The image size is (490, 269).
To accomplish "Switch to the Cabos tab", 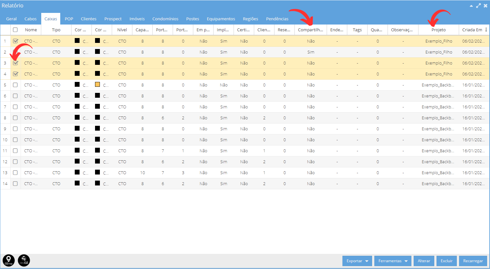I will click(31, 19).
